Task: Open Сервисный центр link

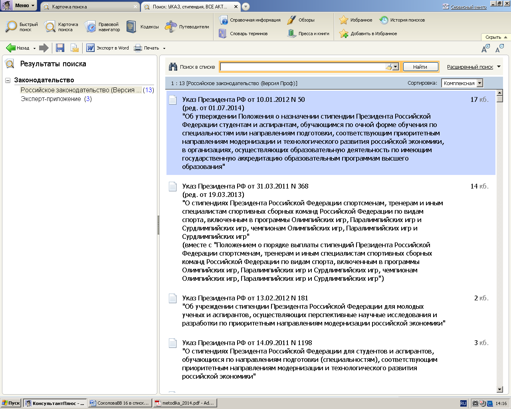Action: [468, 7]
